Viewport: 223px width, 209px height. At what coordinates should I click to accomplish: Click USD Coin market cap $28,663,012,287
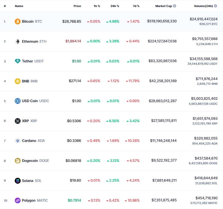pyautogui.click(x=163, y=101)
